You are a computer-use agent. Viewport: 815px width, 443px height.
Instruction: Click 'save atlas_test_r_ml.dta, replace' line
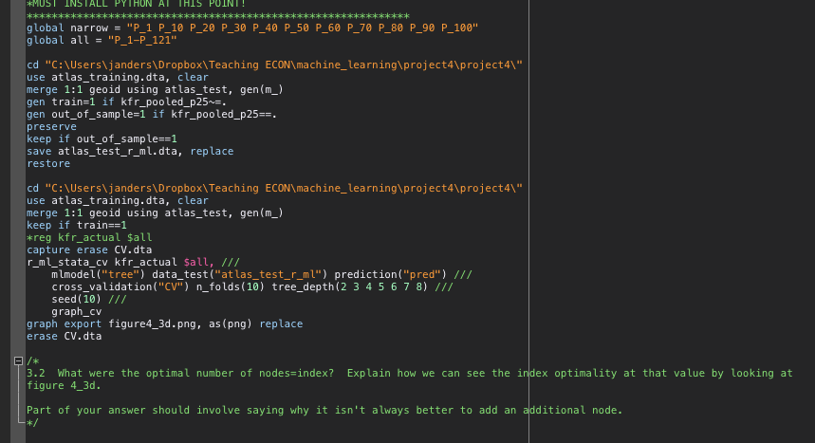click(x=130, y=152)
